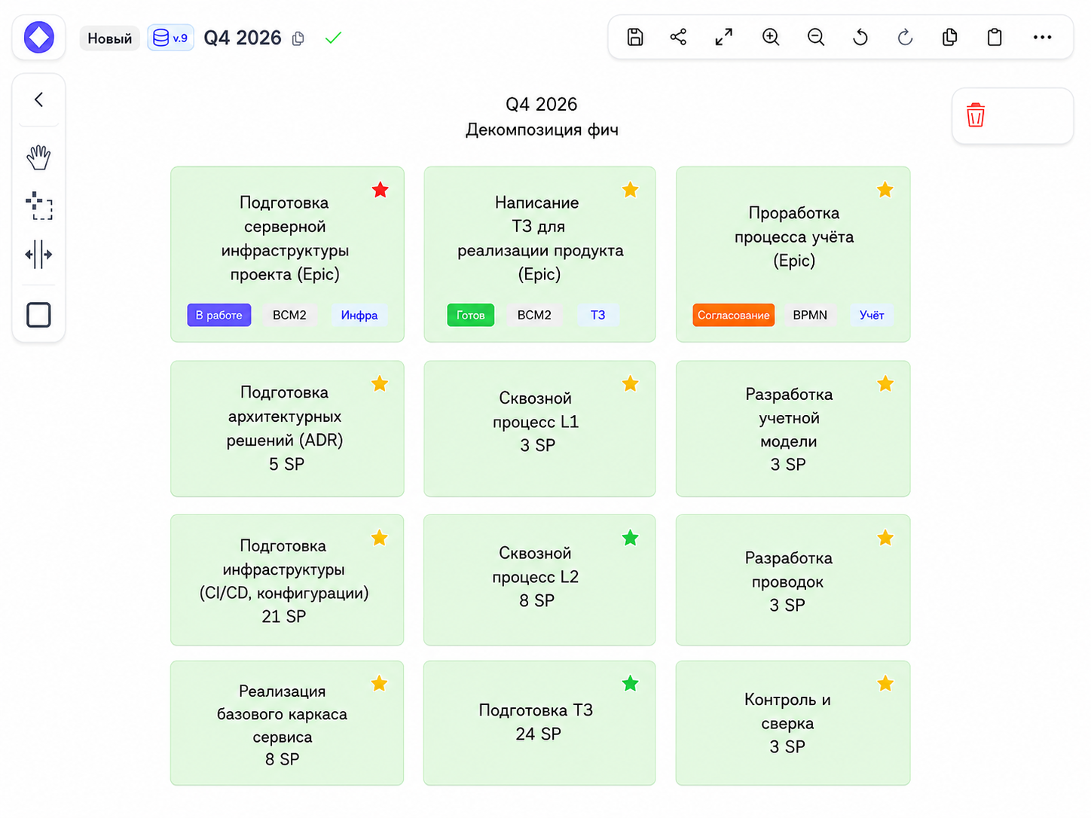Select the hand pan tool
Screen dimensions: 1091x818
38,157
